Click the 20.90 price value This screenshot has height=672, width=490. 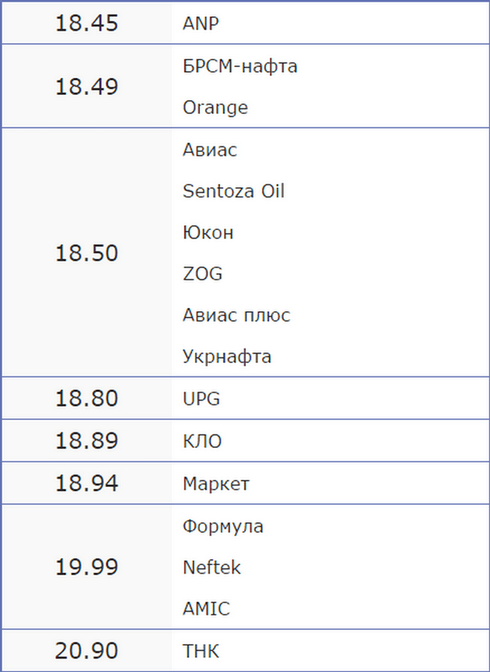click(86, 650)
